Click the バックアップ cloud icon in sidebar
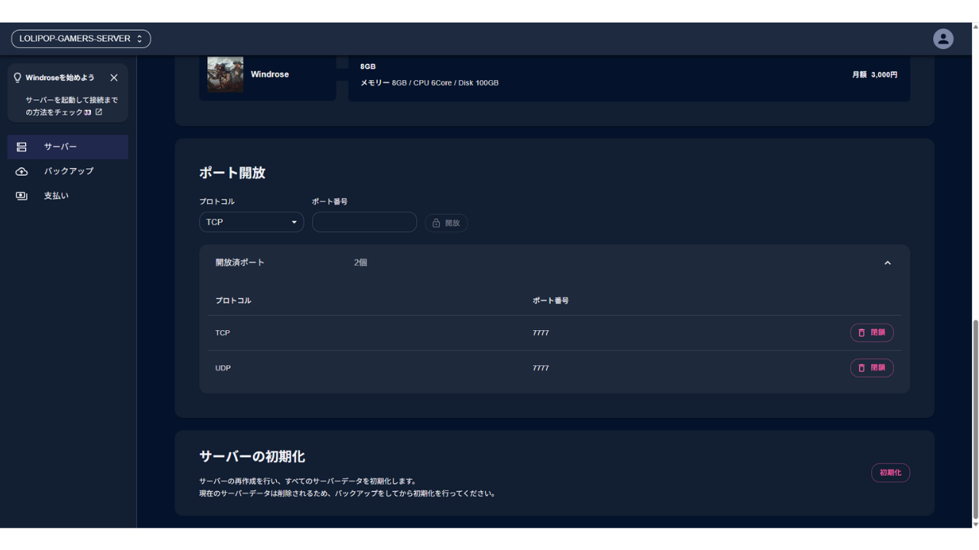Screen dimensions: 979x550 click(x=21, y=171)
